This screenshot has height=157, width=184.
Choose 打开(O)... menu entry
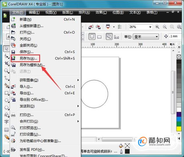click(46, 32)
